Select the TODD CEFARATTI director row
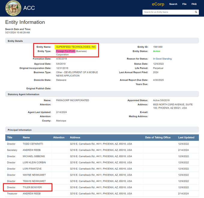204x198 pixels. 33,144
